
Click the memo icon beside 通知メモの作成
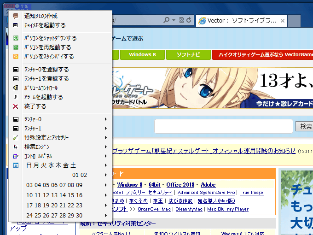click(16, 16)
